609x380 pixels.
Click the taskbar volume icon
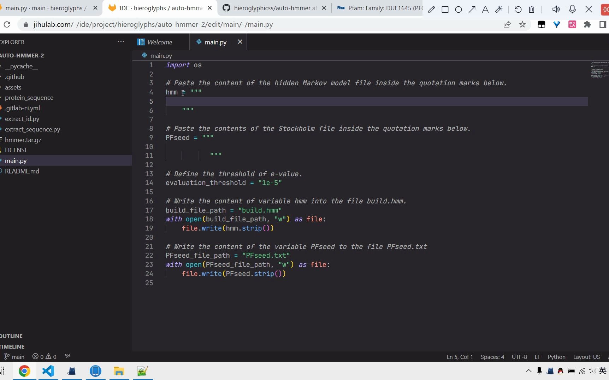click(x=592, y=371)
